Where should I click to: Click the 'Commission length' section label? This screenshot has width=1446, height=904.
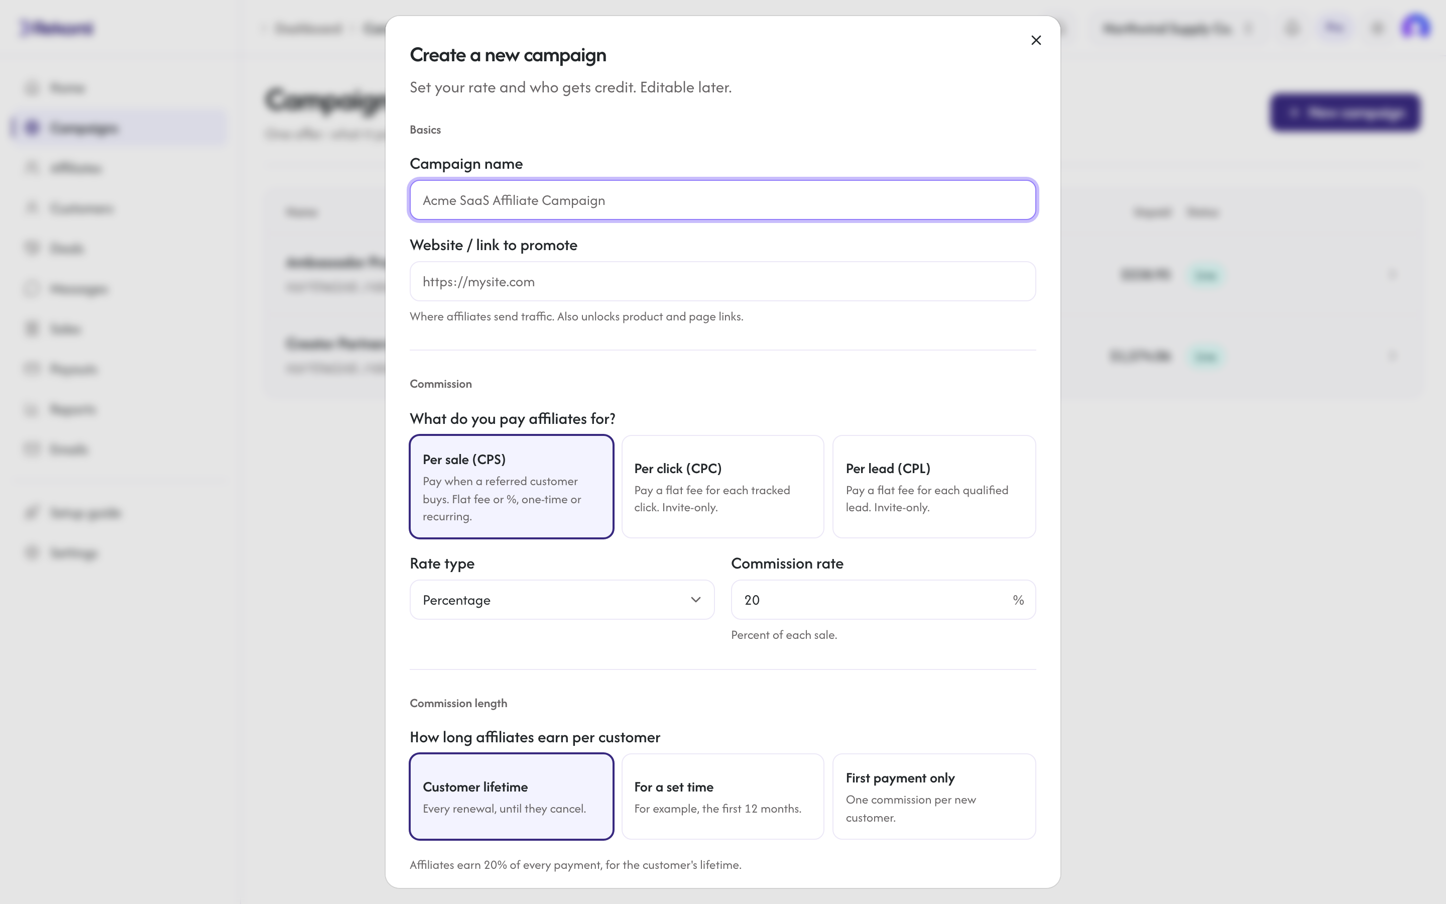tap(458, 703)
